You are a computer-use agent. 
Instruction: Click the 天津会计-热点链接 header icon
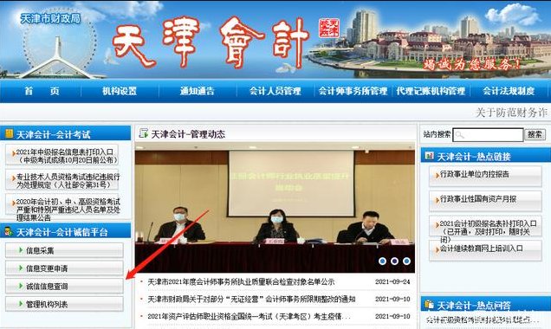429,156
